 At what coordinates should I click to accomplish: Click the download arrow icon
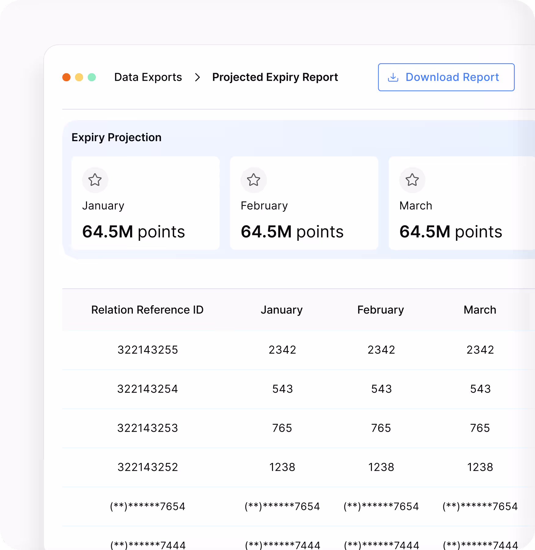coord(393,78)
